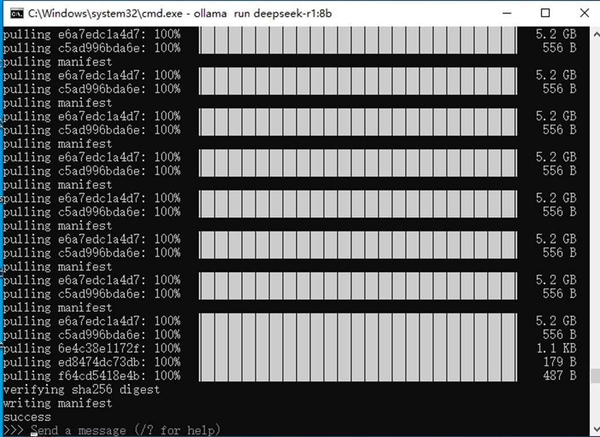Click the 'success' status line
The width and height of the screenshot is (600, 437).
pos(27,416)
